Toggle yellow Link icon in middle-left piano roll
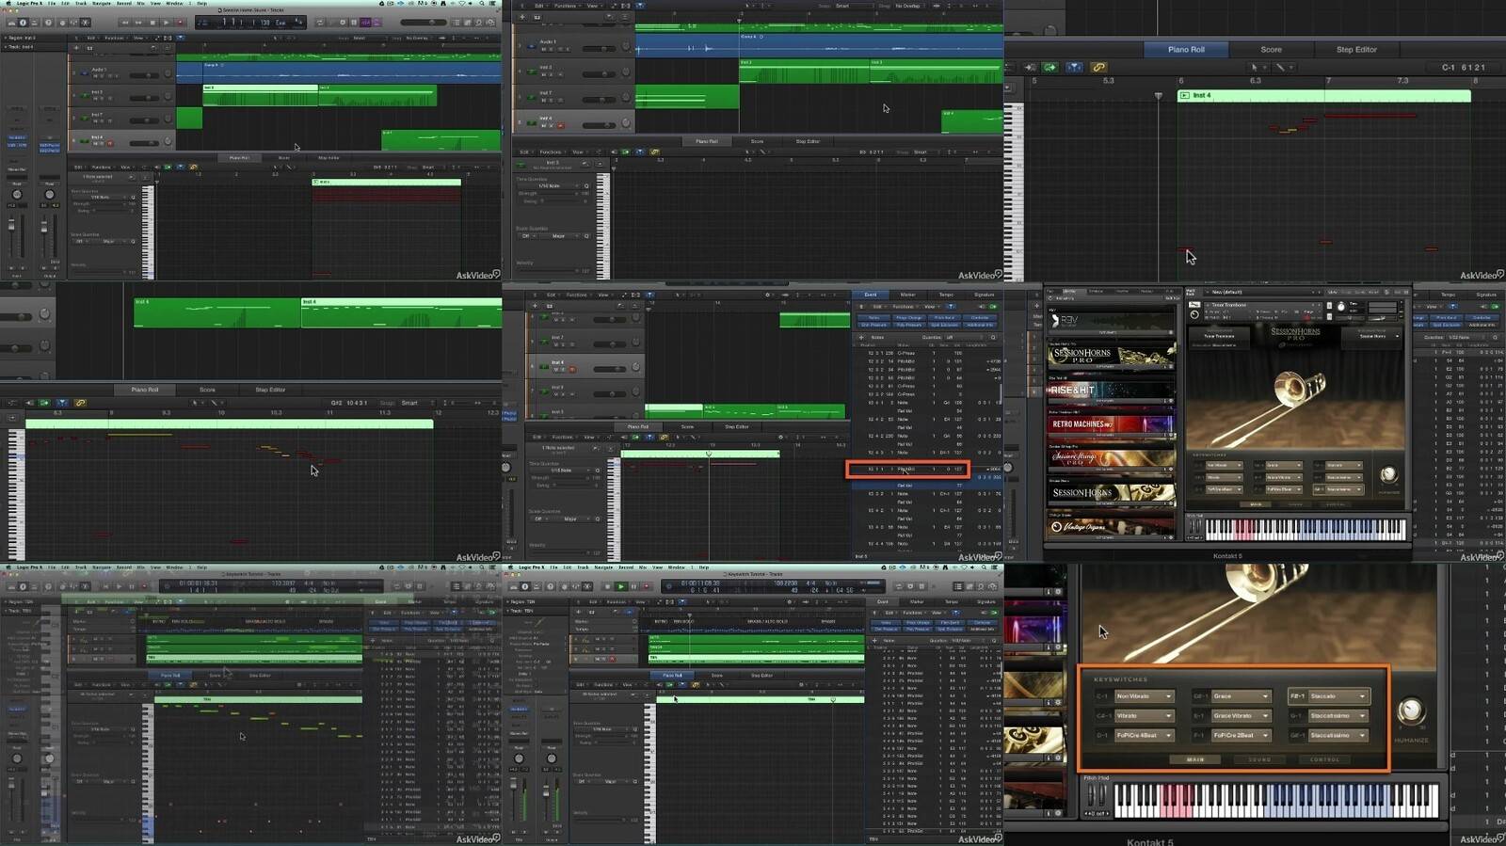The width and height of the screenshot is (1506, 846). (x=80, y=403)
